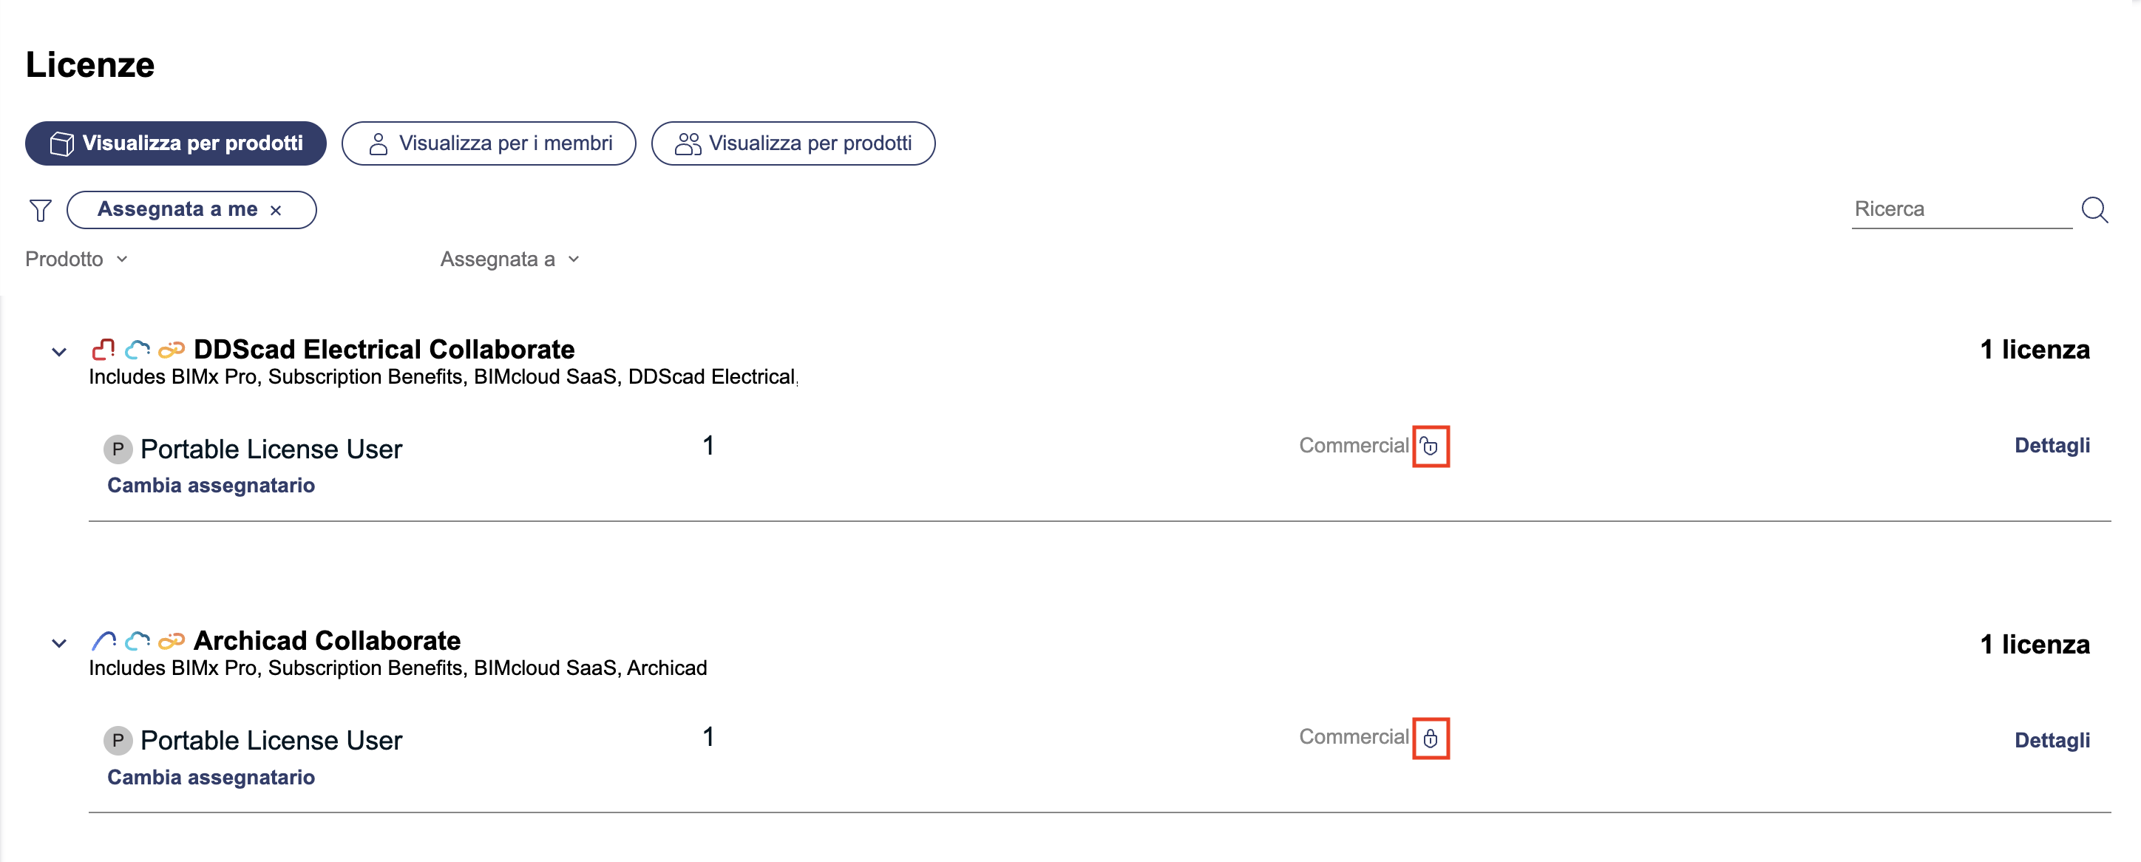The width and height of the screenshot is (2141, 862).
Task: Click the filter funnel icon
Action: click(40, 210)
